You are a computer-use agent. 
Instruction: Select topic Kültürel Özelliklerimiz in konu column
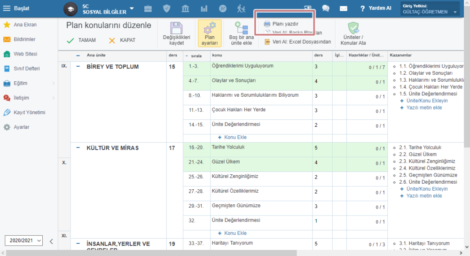pos(235,191)
